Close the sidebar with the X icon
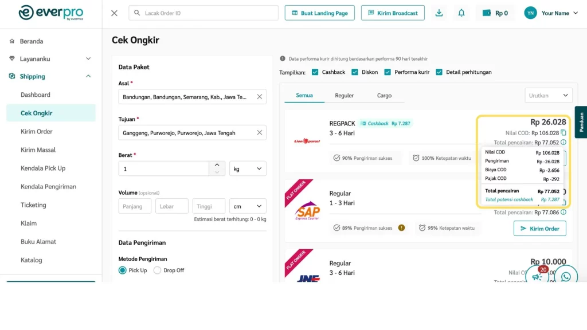Viewport: 587px width, 330px height. point(114,13)
